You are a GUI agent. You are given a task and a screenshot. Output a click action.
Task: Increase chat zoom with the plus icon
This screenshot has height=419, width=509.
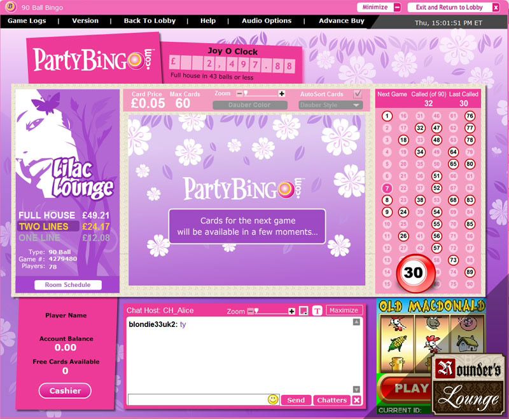point(291,311)
